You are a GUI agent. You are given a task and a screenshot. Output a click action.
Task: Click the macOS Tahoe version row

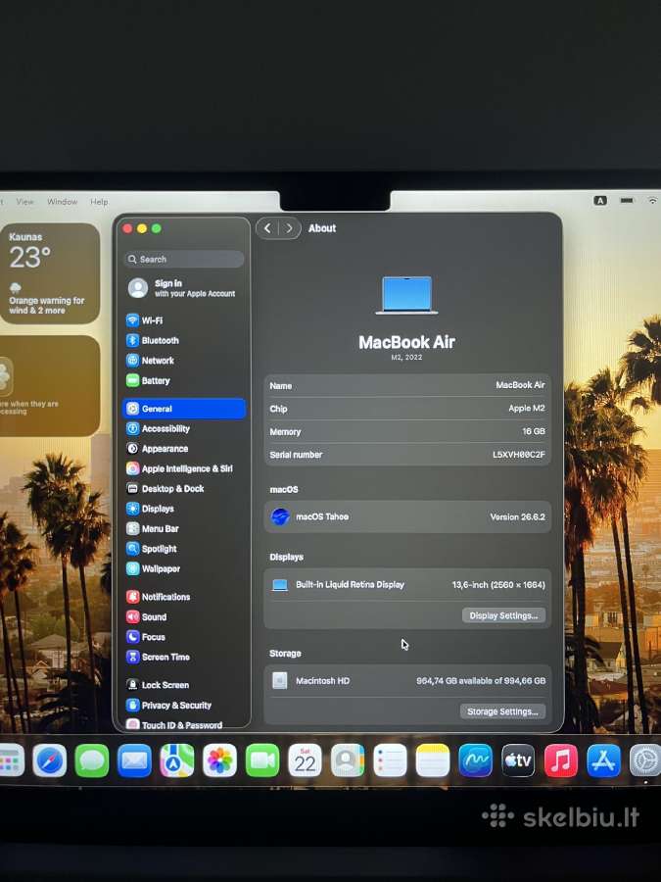(x=407, y=516)
